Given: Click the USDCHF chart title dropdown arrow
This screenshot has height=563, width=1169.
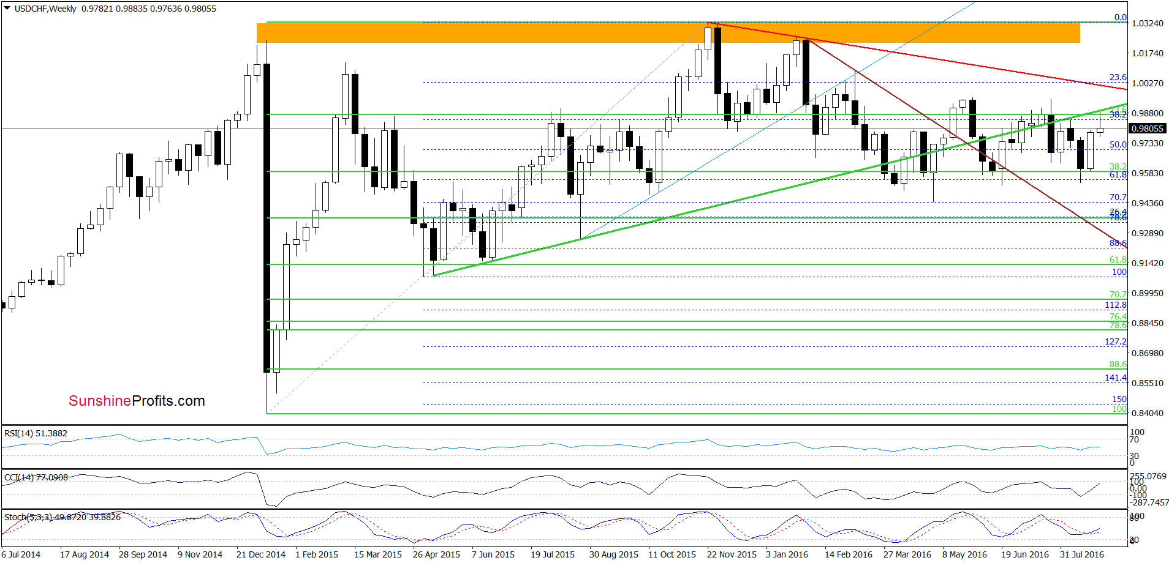Looking at the screenshot, I should coord(7,9).
